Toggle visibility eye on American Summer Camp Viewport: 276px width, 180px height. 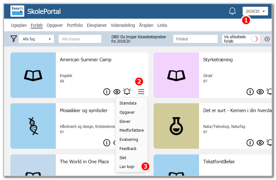pos(117,92)
